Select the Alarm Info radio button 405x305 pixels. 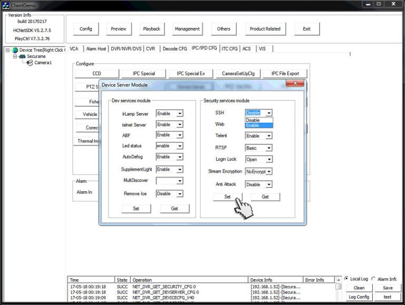point(373,279)
